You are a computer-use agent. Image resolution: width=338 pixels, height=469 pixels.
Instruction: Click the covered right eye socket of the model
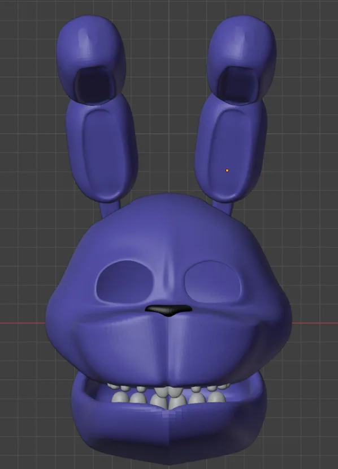coord(213,282)
